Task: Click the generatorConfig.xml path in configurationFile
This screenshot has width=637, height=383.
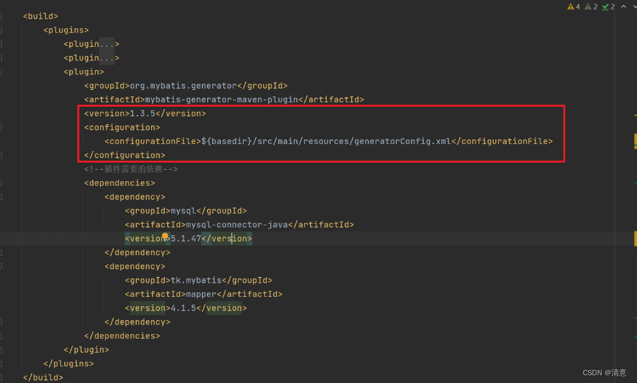Action: click(x=326, y=141)
